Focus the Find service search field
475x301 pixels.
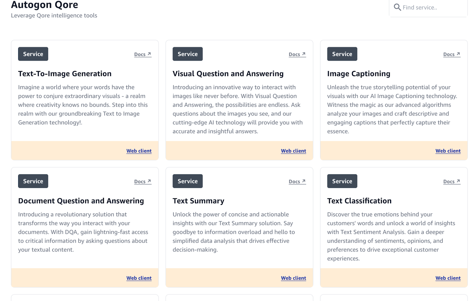(x=428, y=8)
